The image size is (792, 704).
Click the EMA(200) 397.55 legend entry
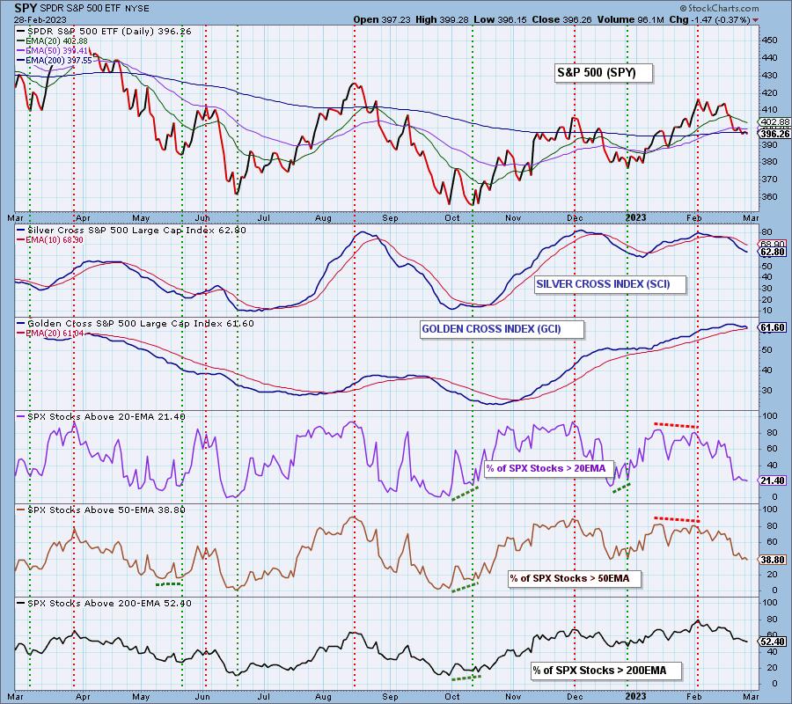pos(55,60)
